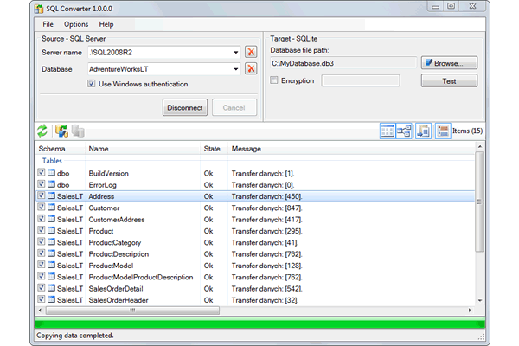The width and height of the screenshot is (519, 346).
Task: Click table icon of ErrorLog row
Action: (51, 184)
